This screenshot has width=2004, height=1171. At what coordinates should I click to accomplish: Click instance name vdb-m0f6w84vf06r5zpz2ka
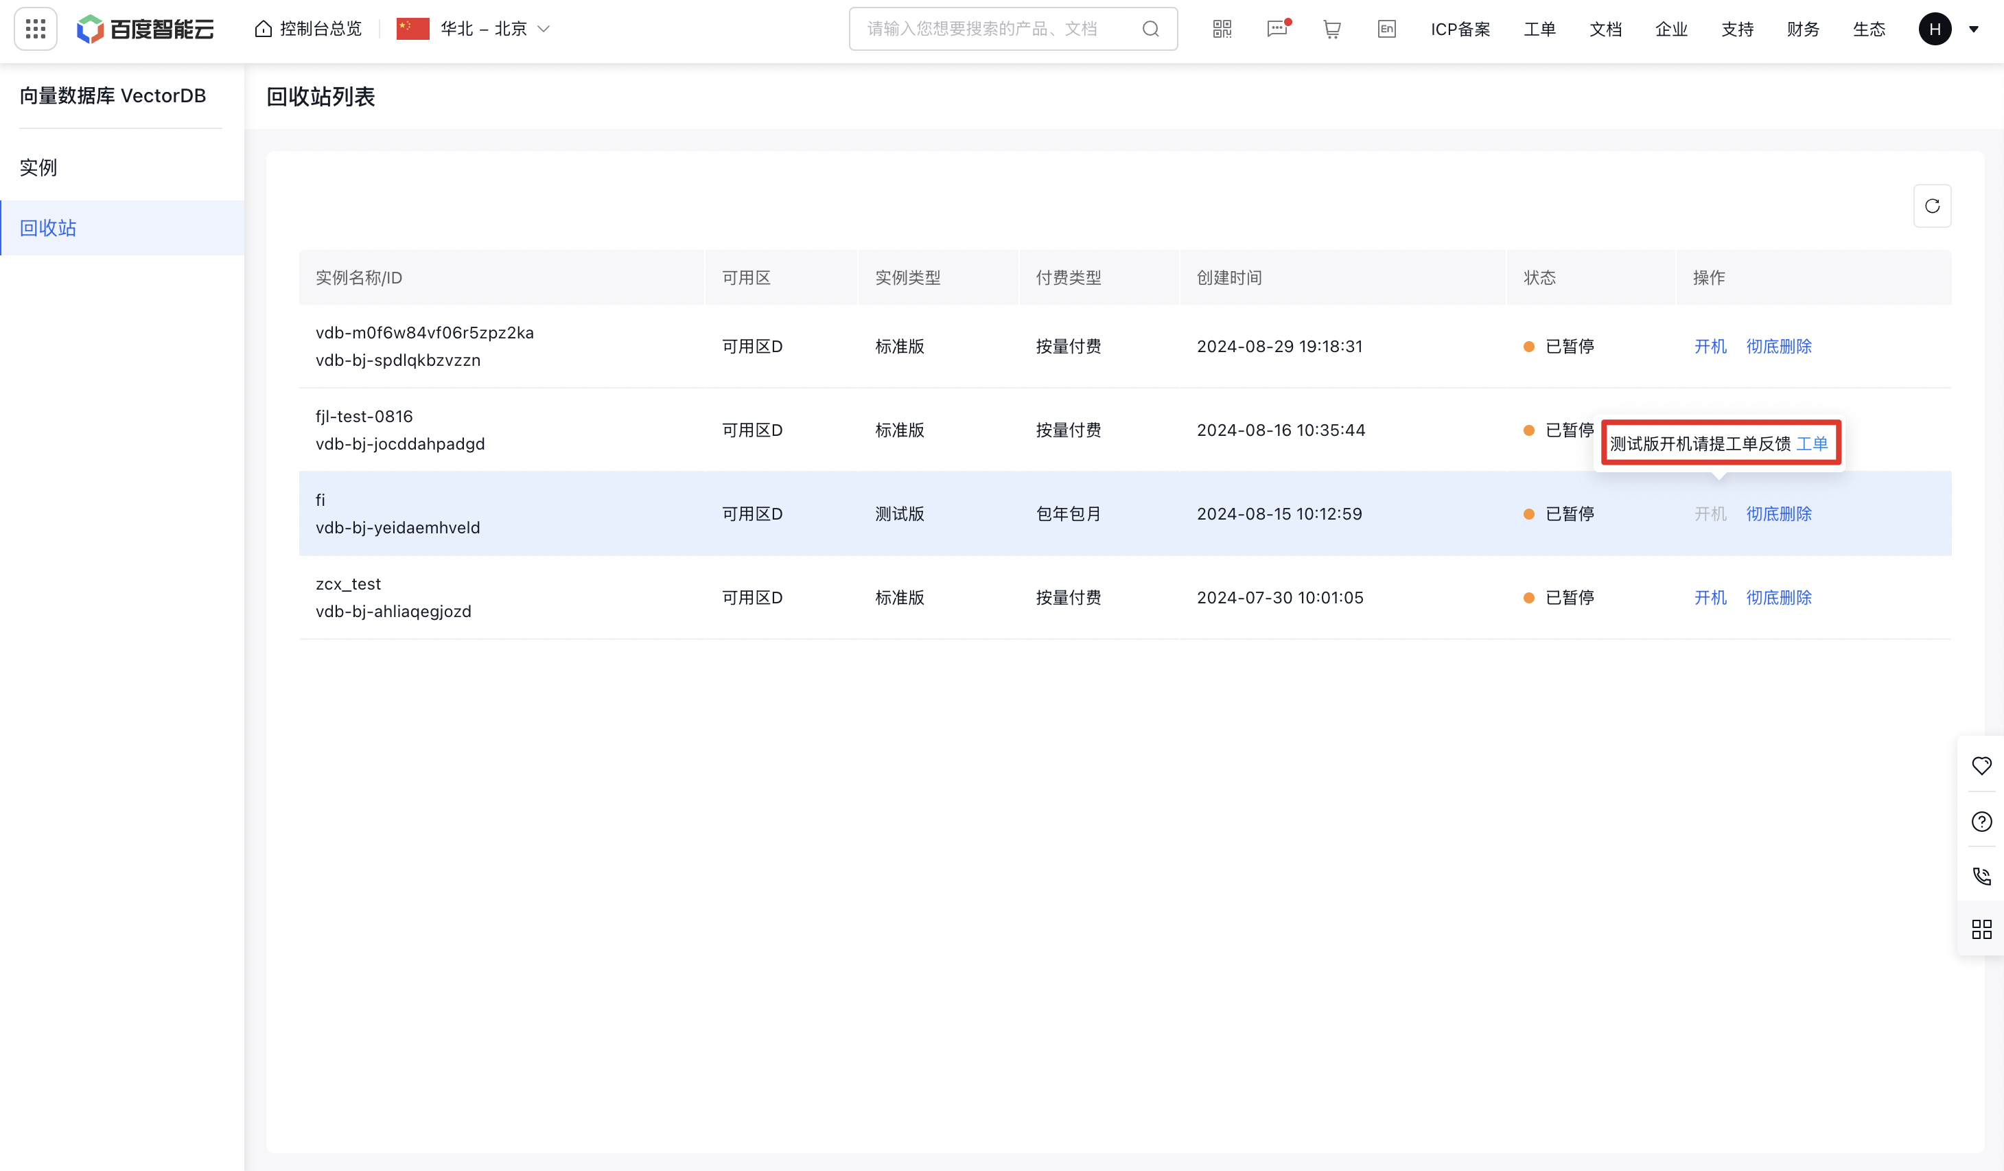coord(425,332)
